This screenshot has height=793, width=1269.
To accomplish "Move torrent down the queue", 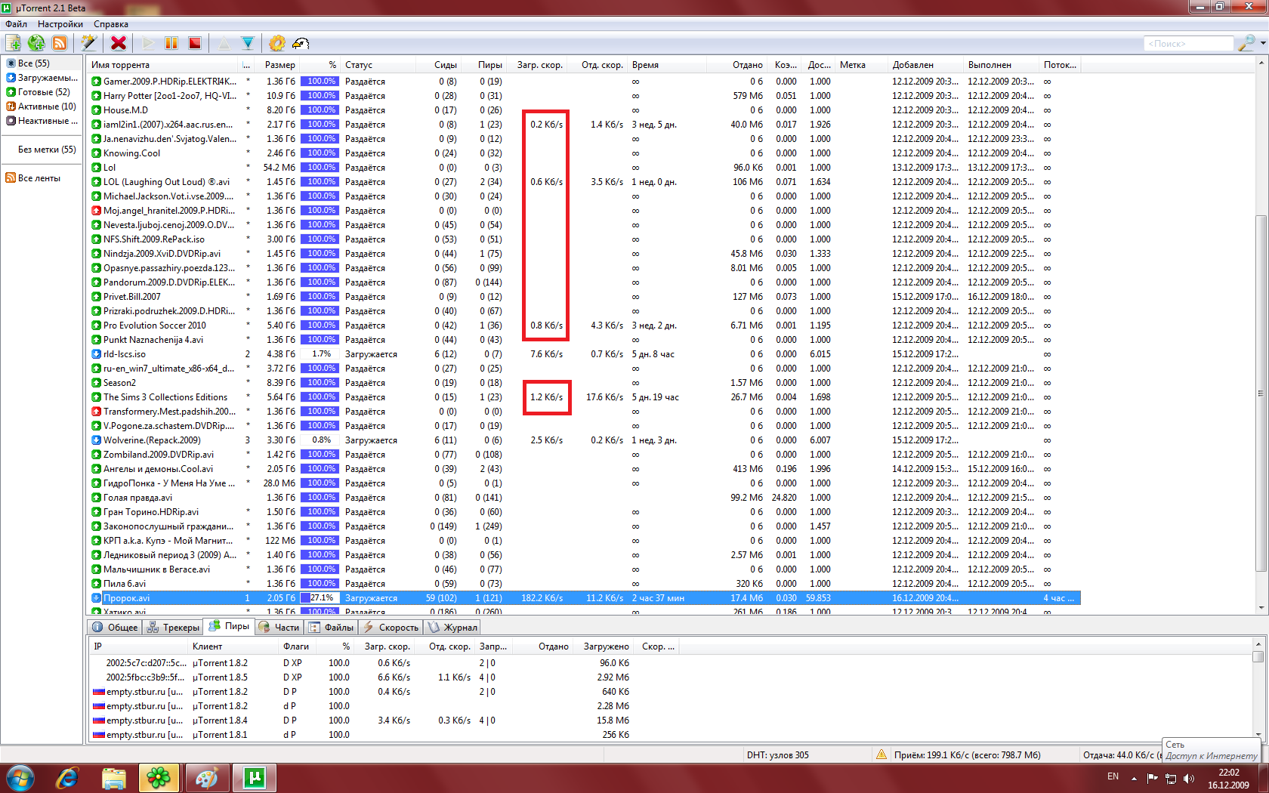I will tap(248, 43).
